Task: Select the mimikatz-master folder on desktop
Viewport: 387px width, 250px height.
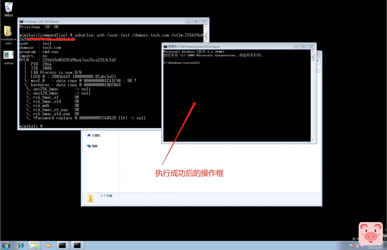Action: [8, 34]
